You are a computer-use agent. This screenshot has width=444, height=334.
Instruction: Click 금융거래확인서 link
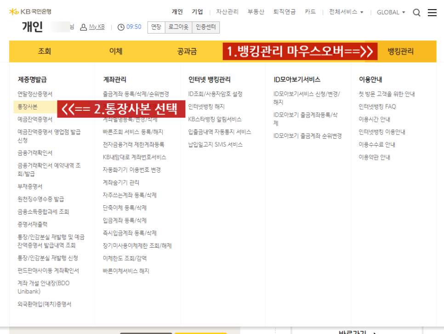[x=35, y=153]
